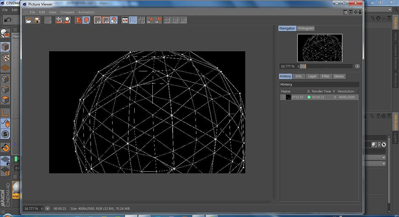The image size is (399, 217).
Task: Open the status bar zoom presets arrow
Action: [x=47, y=209]
